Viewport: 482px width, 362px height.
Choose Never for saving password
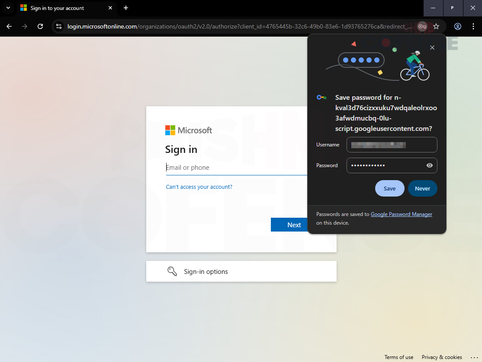coord(422,188)
